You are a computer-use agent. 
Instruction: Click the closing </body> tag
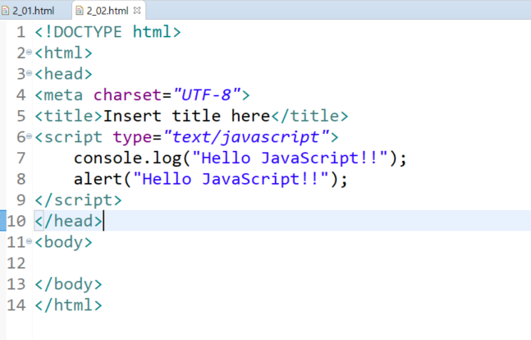pyautogui.click(x=68, y=284)
